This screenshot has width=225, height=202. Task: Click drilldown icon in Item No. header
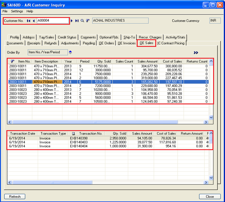pyautogui.click(x=13, y=62)
